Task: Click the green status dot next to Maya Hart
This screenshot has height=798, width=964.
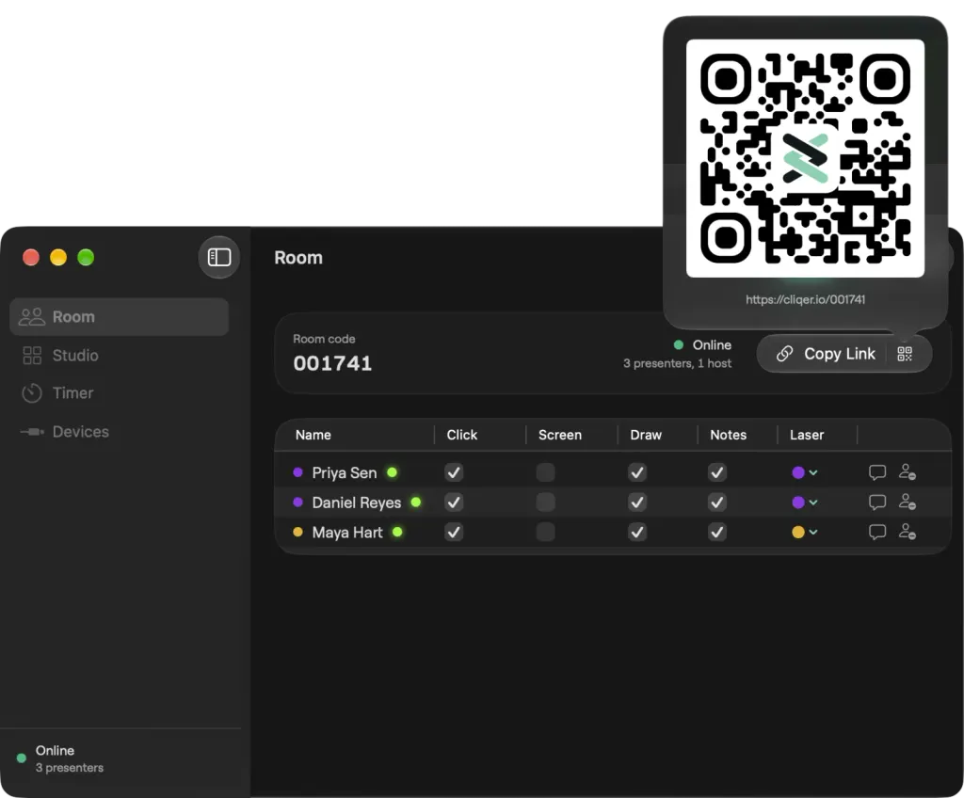Action: coord(397,532)
